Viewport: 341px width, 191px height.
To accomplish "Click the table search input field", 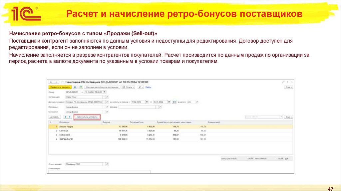I will click(x=262, y=117).
